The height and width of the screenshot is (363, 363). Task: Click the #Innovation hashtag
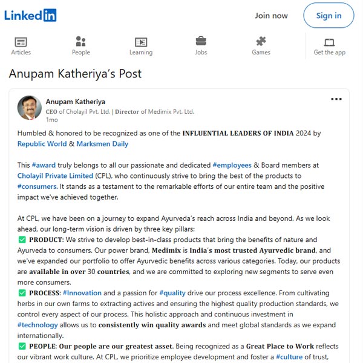pyautogui.click(x=82, y=293)
